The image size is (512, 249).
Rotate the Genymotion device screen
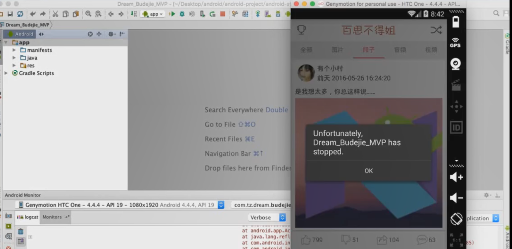(x=456, y=219)
